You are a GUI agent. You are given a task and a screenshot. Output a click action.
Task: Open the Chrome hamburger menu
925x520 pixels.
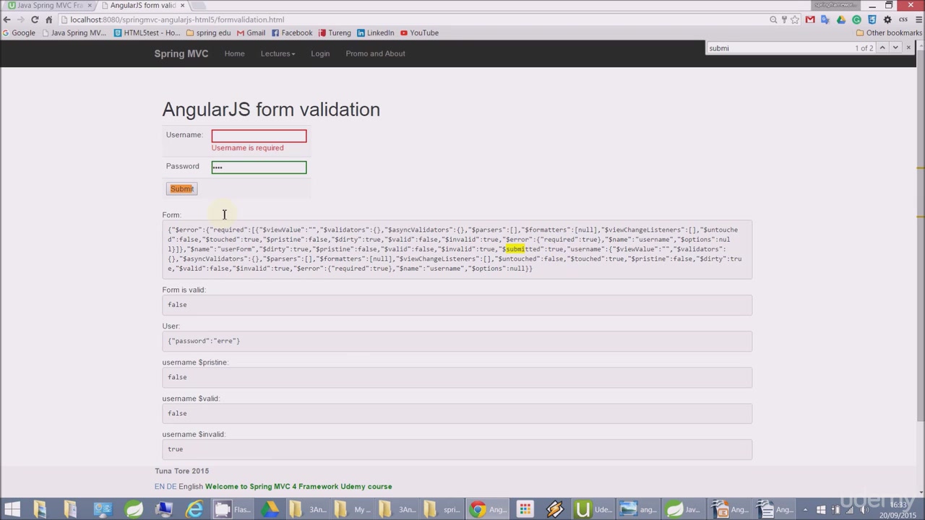[x=918, y=19]
